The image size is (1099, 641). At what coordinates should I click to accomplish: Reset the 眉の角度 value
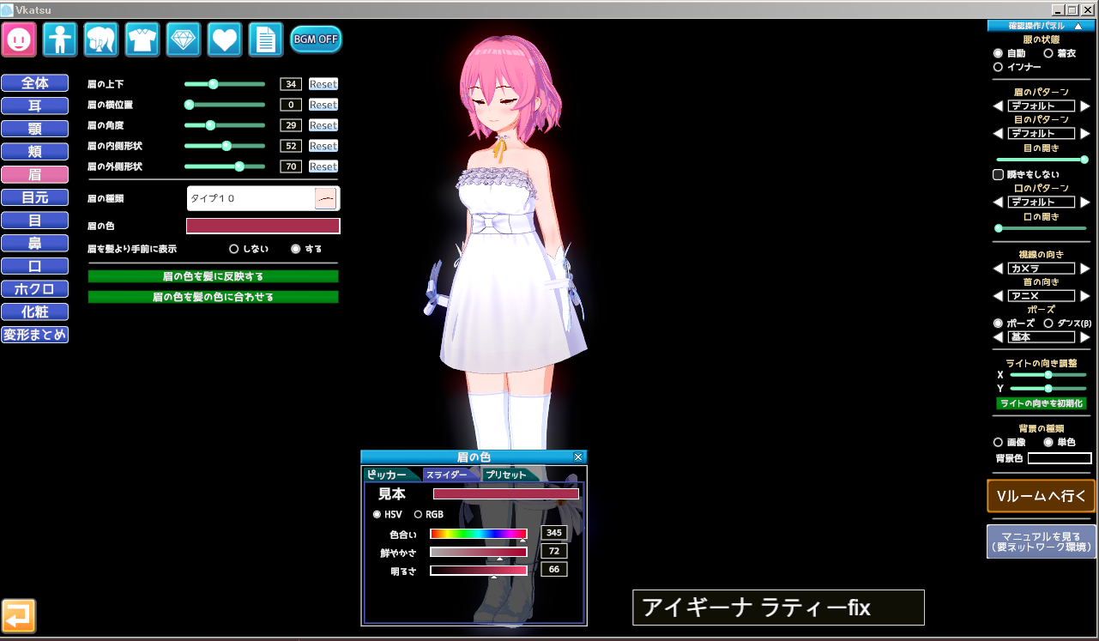click(323, 125)
